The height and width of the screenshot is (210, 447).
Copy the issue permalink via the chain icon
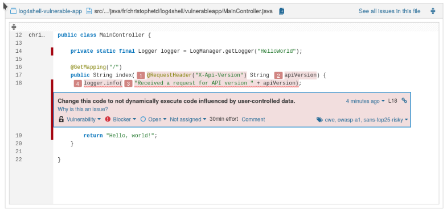404,100
